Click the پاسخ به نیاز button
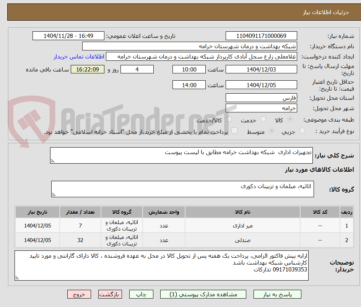 (x=277, y=294)
